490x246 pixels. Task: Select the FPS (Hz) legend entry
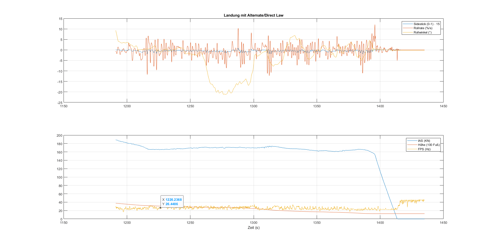tap(424, 149)
